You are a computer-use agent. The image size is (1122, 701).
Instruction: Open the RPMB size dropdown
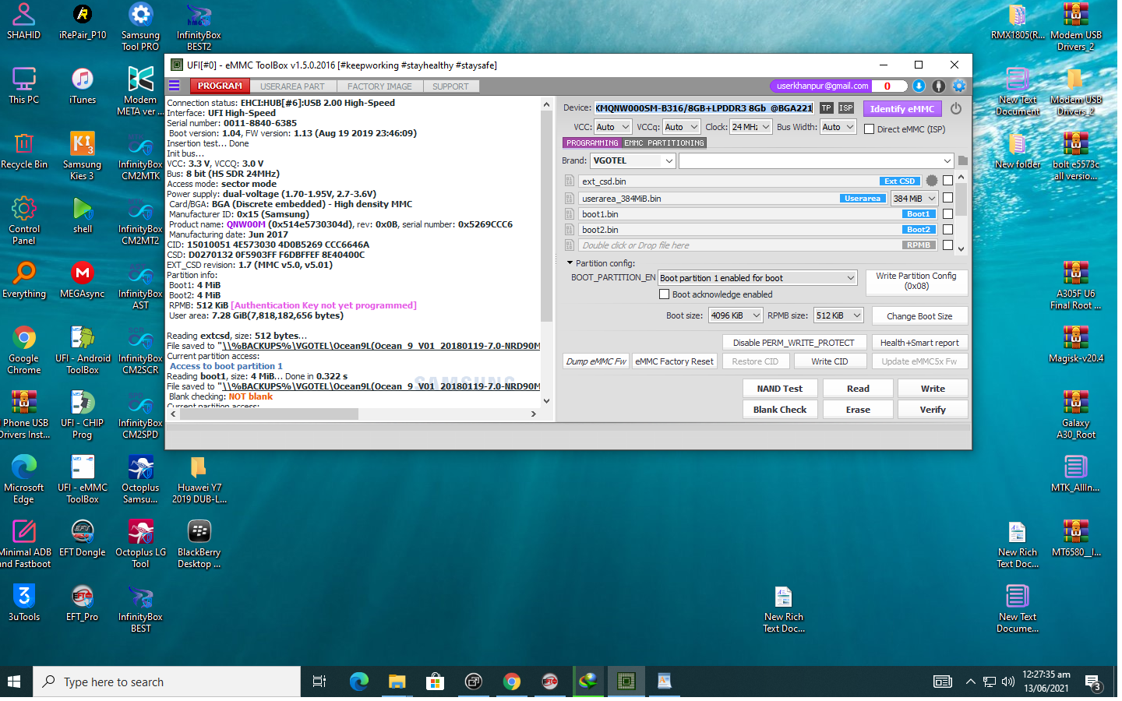pyautogui.click(x=839, y=315)
